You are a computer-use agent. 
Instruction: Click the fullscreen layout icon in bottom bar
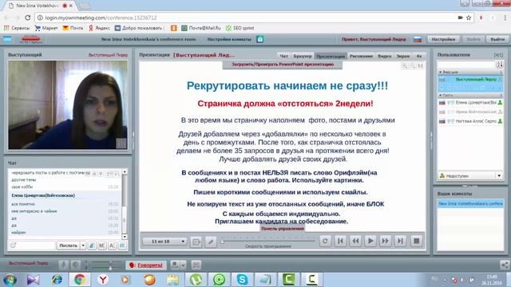click(196, 265)
